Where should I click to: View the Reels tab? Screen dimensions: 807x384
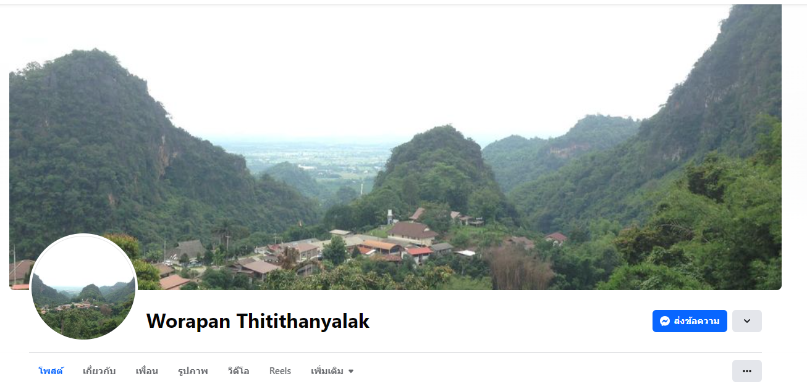click(x=280, y=371)
